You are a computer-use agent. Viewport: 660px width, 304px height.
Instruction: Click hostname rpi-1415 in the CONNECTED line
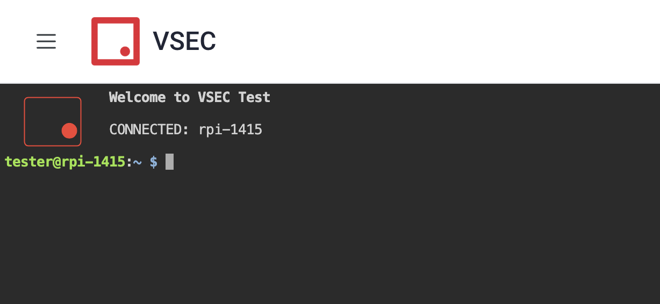coord(230,129)
